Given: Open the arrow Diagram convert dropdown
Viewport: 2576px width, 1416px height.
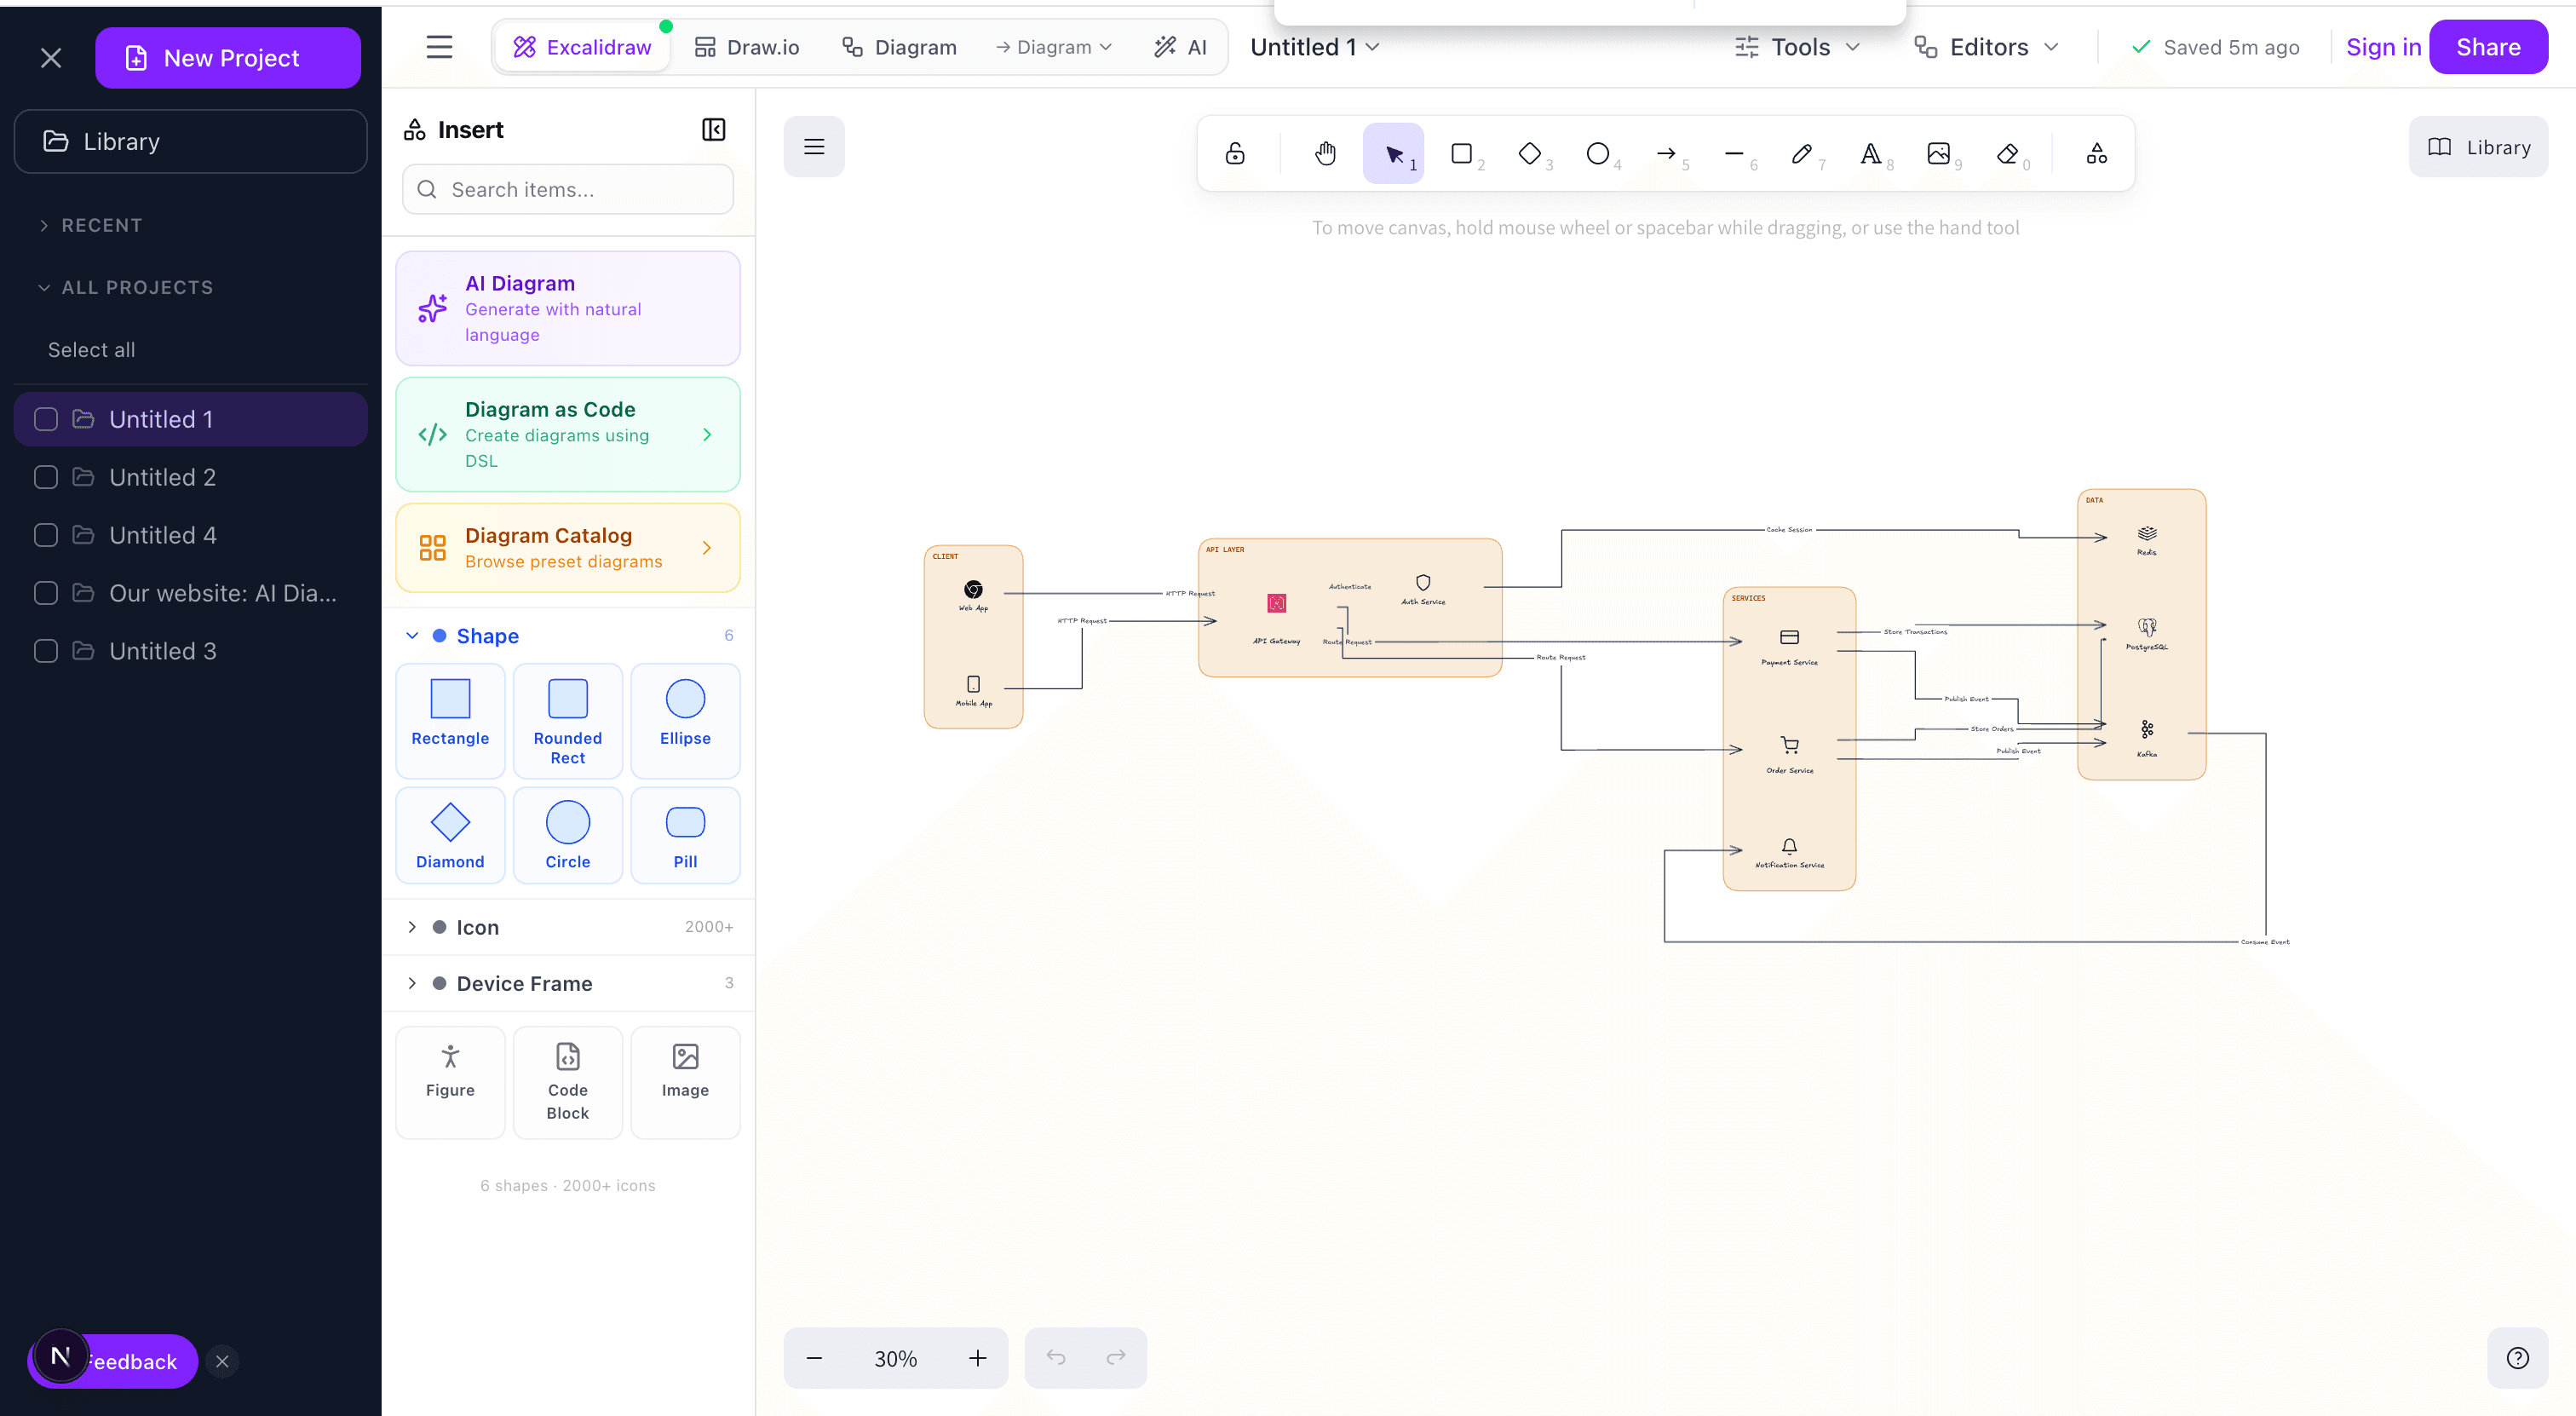Looking at the screenshot, I should [x=1053, y=47].
